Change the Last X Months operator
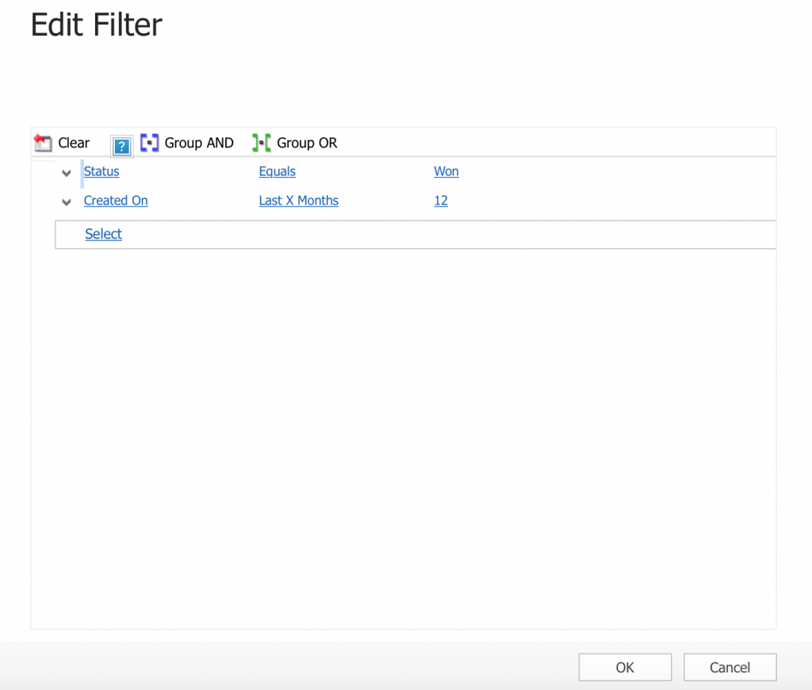Image resolution: width=812 pixels, height=690 pixels. coord(298,201)
